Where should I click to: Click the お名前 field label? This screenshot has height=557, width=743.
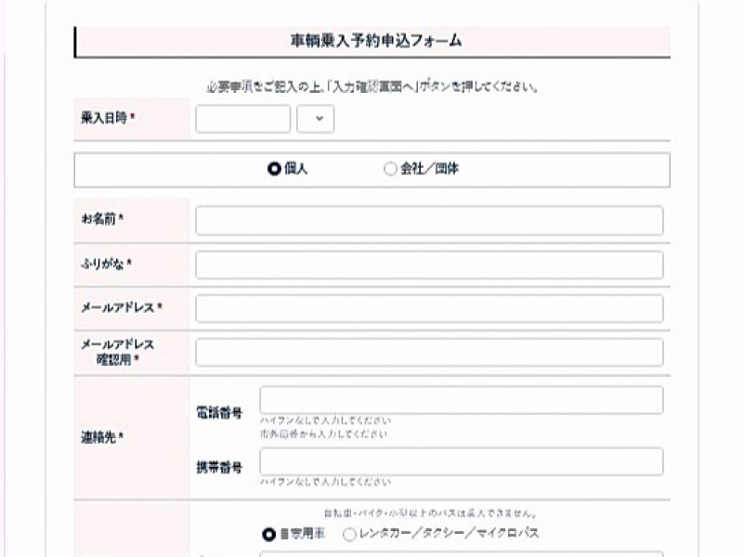[102, 220]
